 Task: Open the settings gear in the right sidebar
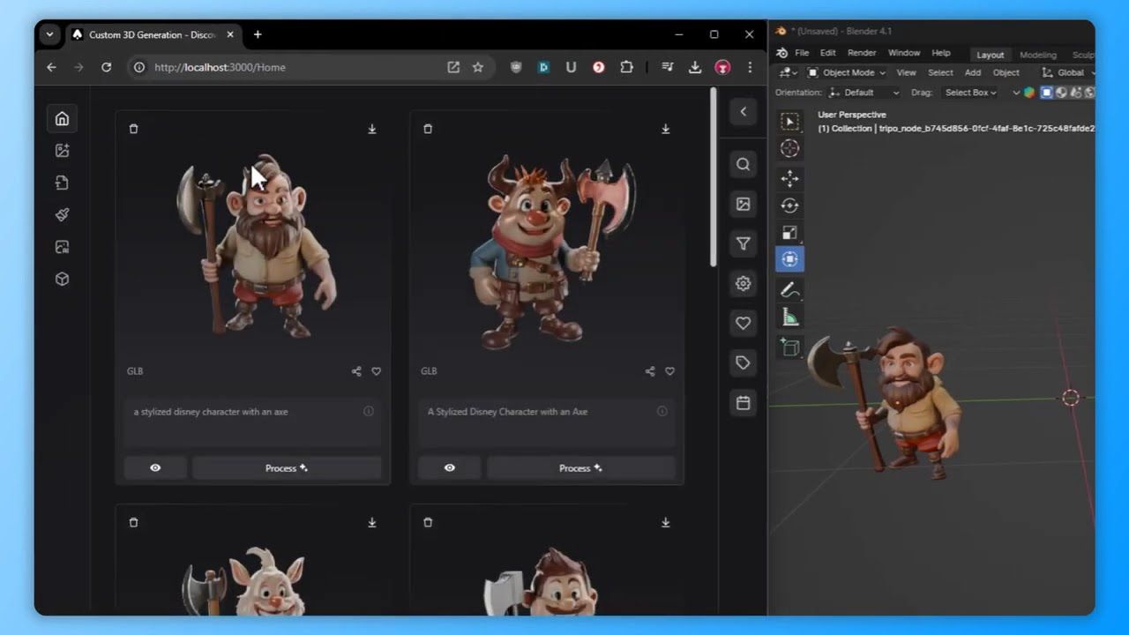[743, 283]
